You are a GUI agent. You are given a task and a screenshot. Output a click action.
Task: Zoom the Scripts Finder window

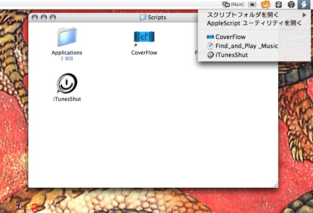[x=53, y=18]
